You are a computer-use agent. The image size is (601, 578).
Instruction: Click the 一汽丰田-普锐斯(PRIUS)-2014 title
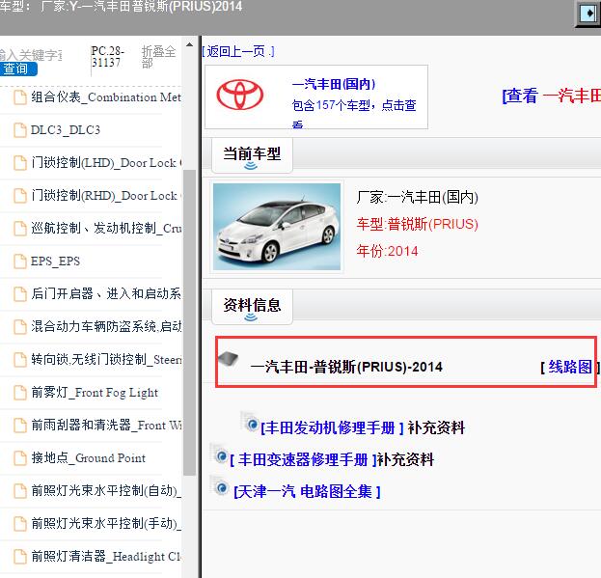pos(346,368)
